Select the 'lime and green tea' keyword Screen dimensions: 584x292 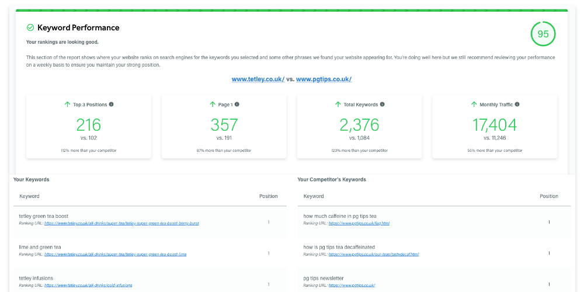(40, 247)
